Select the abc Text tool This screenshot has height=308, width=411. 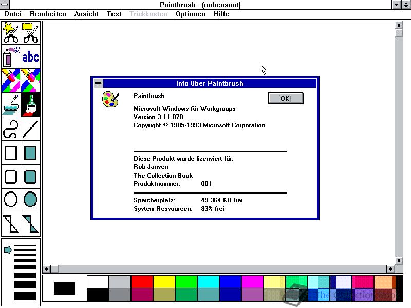(31, 56)
